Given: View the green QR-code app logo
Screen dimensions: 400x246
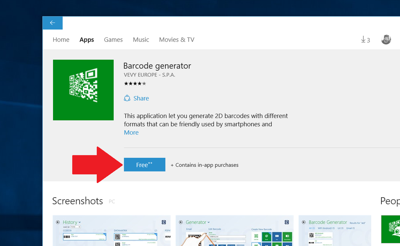Looking at the screenshot, I should pyautogui.click(x=83, y=90).
